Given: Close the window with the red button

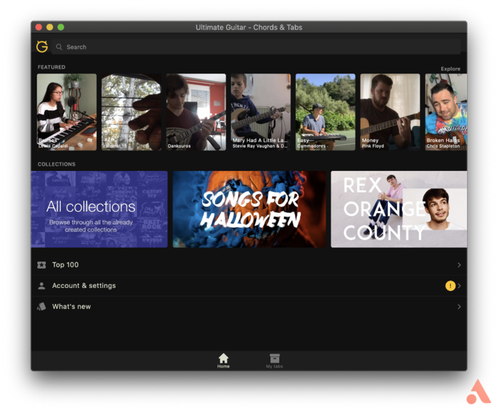Looking at the screenshot, I should 39,27.
